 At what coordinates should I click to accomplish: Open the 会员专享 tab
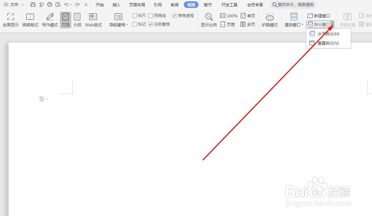tap(255, 5)
